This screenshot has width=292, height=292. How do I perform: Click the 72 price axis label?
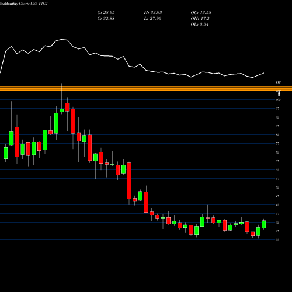coord(277,152)
